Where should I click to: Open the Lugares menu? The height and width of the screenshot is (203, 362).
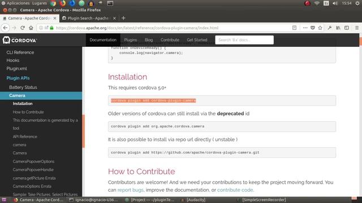(40, 3)
